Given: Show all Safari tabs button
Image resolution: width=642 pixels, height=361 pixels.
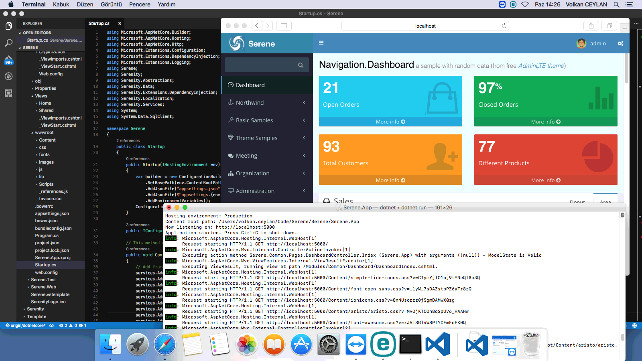Looking at the screenshot, I should 609,26.
